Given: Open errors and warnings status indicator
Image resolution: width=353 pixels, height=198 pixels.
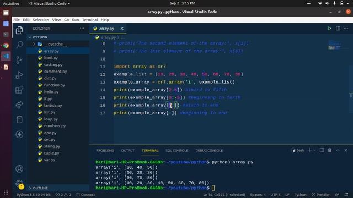Looking at the screenshot, I should tap(63, 194).
